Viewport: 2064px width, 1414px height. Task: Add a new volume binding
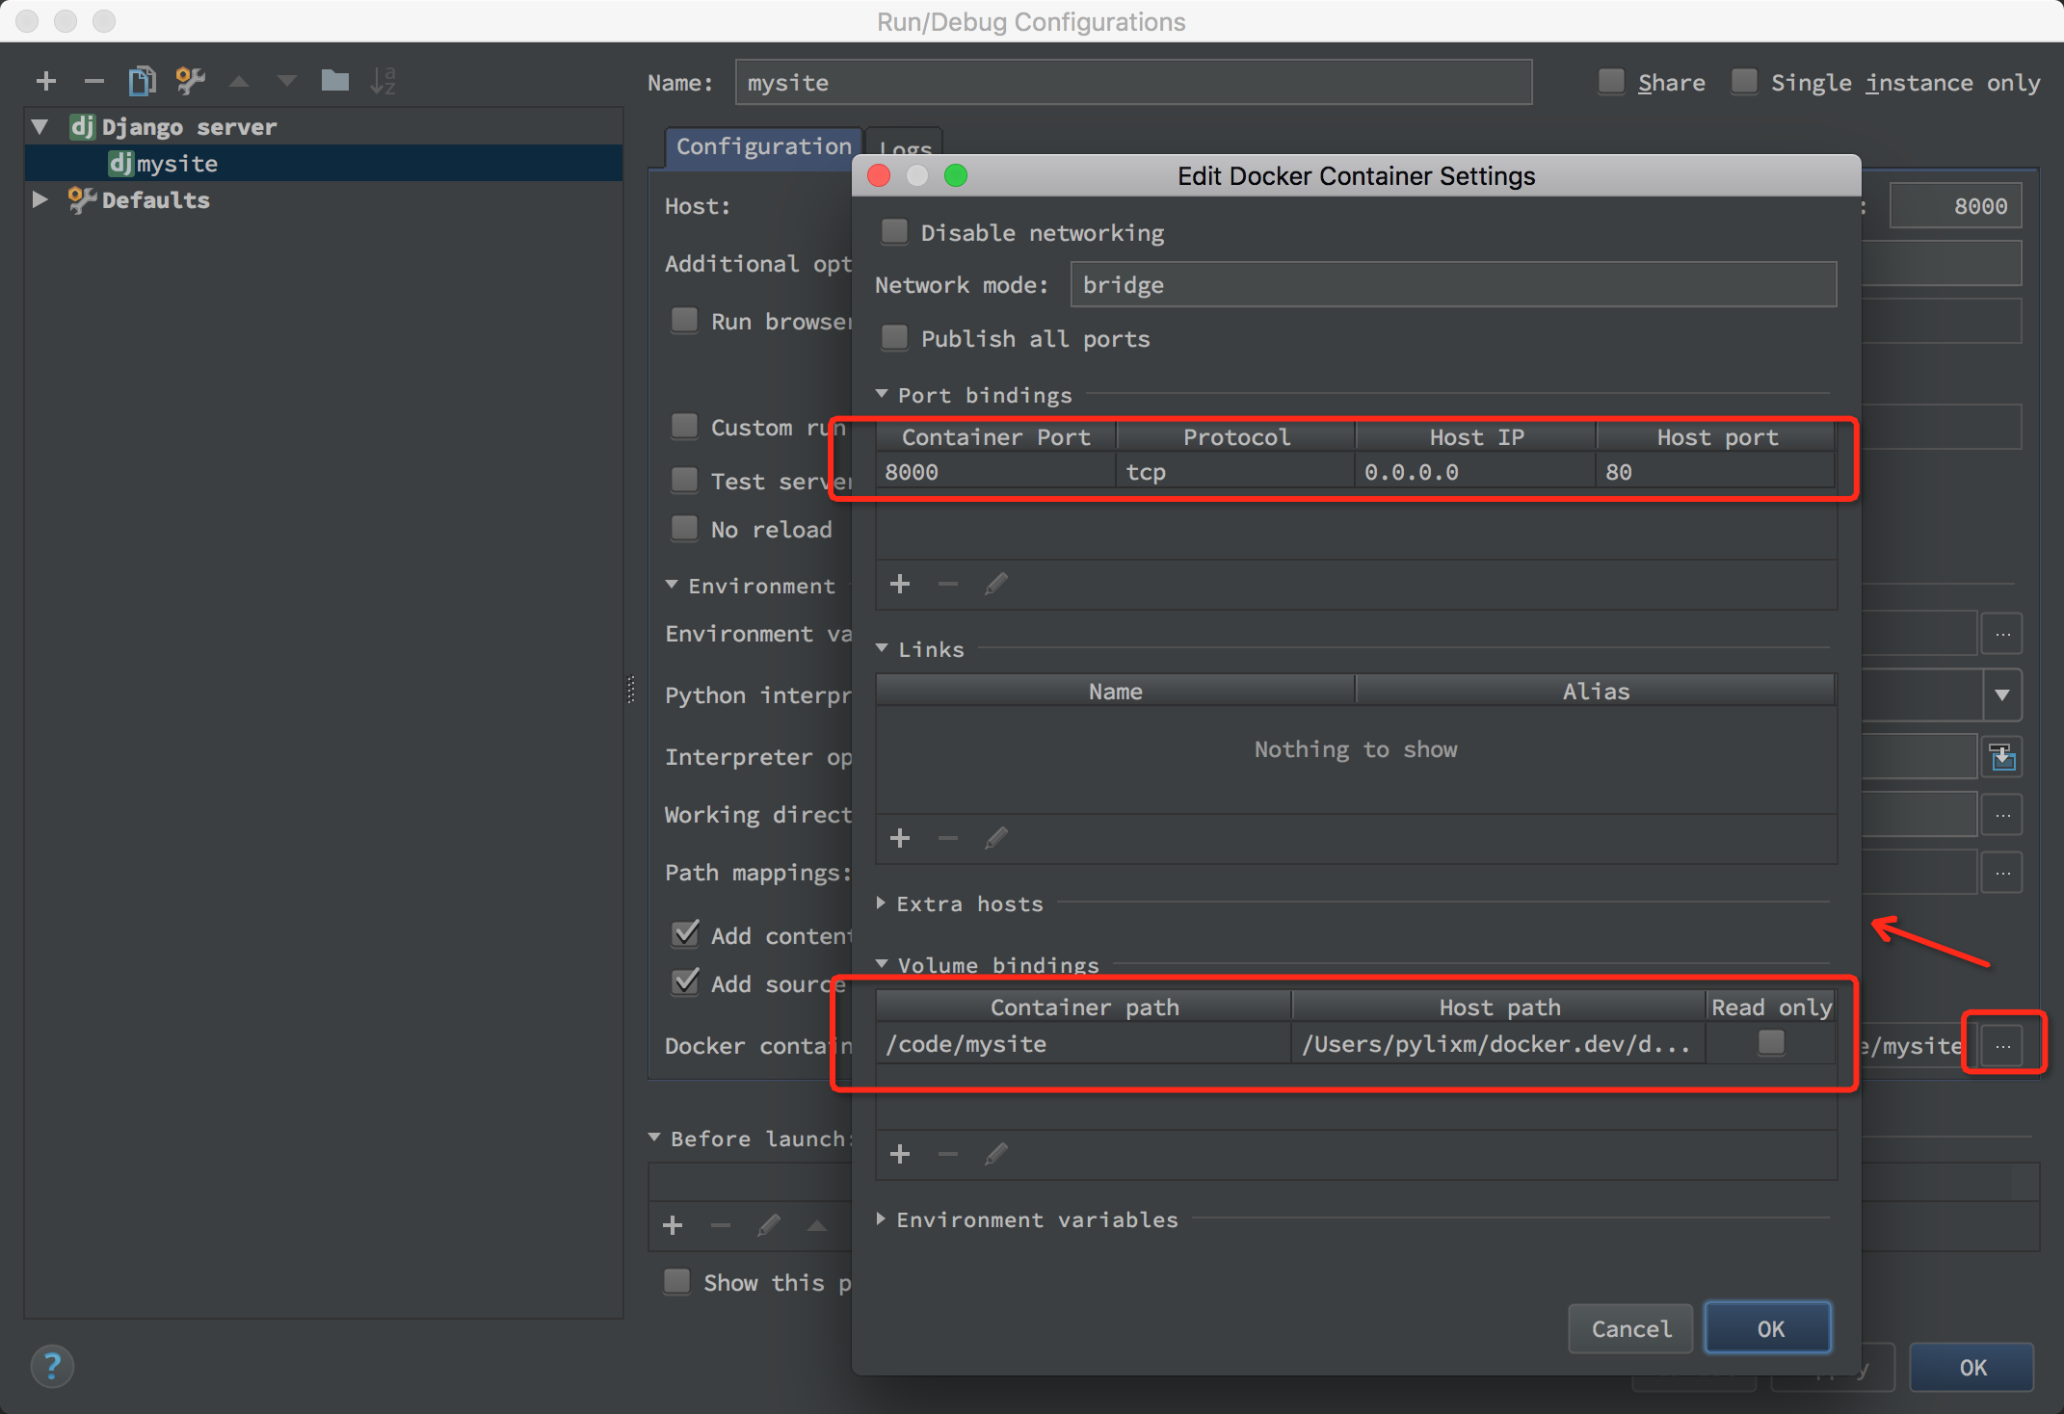(x=899, y=1154)
